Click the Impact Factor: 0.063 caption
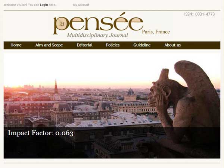The height and width of the screenshot is (168, 224). coord(41,133)
